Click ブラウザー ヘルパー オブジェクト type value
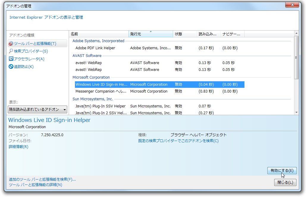Image resolution: width=306 pixels, height=197 pixels. [x=198, y=135]
